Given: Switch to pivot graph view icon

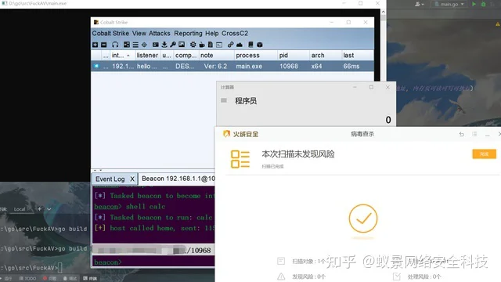Looking at the screenshot, I should (x=127, y=45).
